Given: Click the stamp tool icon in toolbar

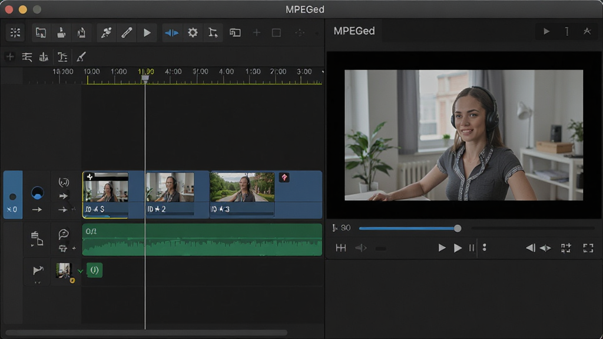Looking at the screenshot, I should pos(61,33).
